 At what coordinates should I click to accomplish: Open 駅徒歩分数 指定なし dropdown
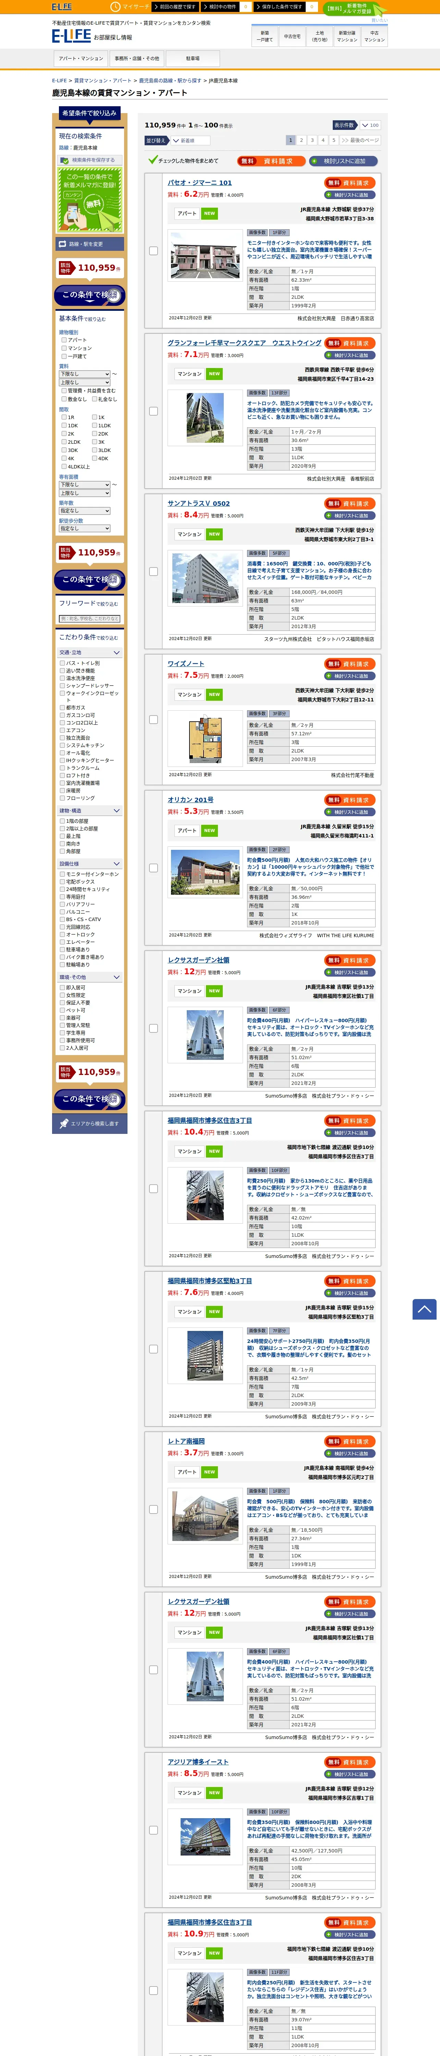(x=85, y=528)
